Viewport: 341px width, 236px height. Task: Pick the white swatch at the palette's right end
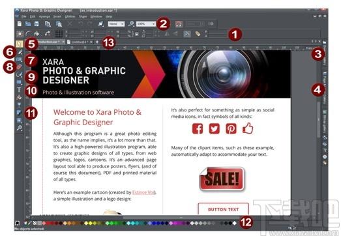(235, 223)
